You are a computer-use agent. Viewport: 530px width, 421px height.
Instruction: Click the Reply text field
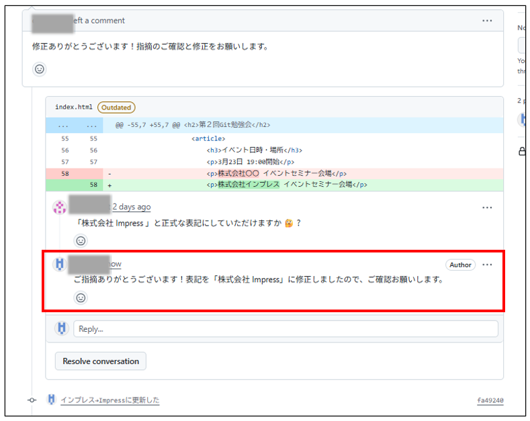(x=285, y=329)
